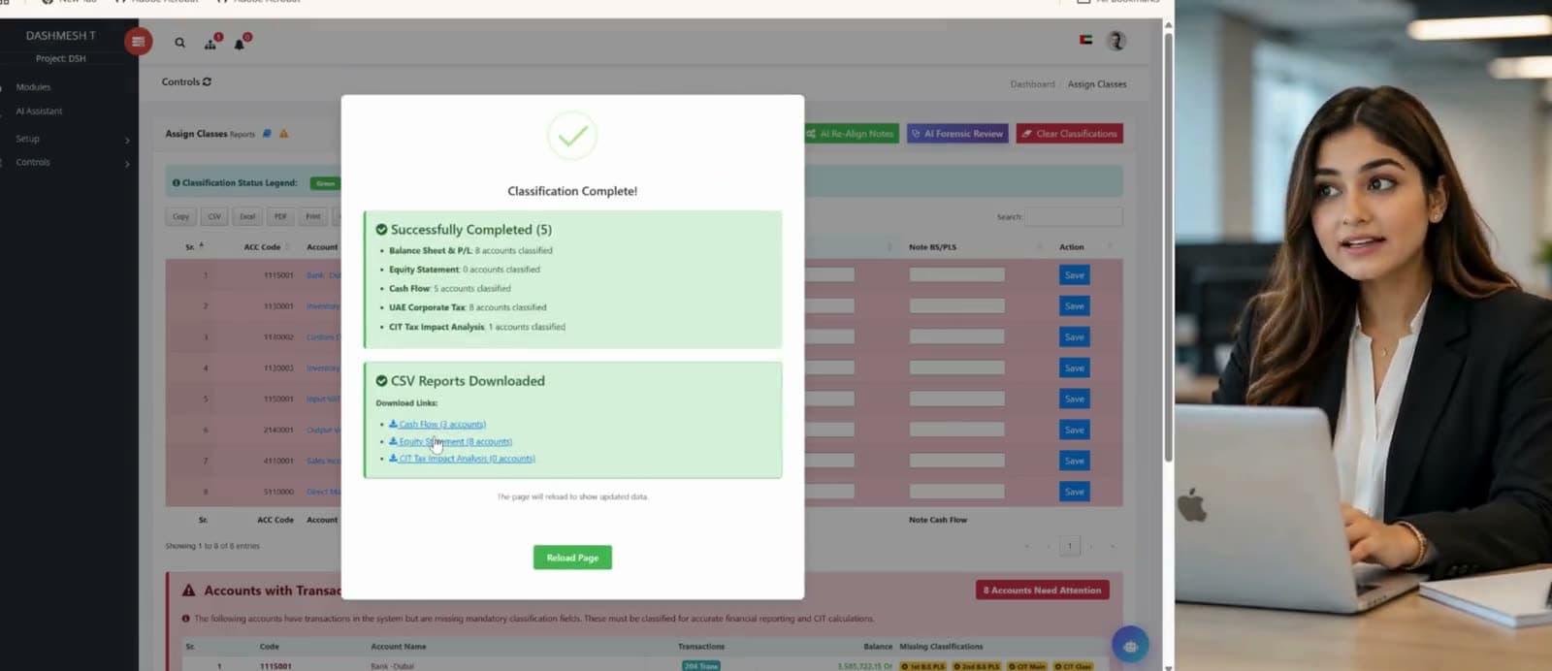Click the AI Re-Align Notes button
The width and height of the screenshot is (1552, 671).
(x=851, y=134)
